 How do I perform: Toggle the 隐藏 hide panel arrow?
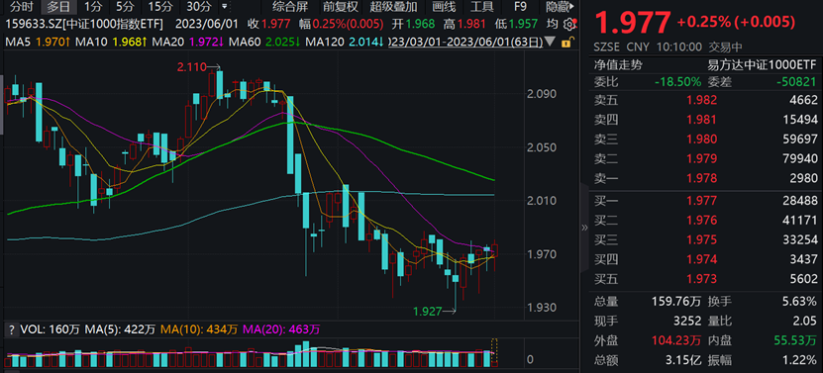pos(560,7)
